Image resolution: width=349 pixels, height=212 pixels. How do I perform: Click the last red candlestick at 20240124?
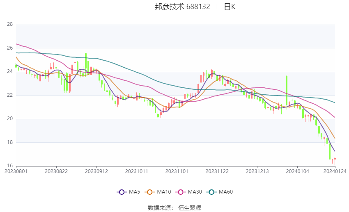tap(335, 161)
